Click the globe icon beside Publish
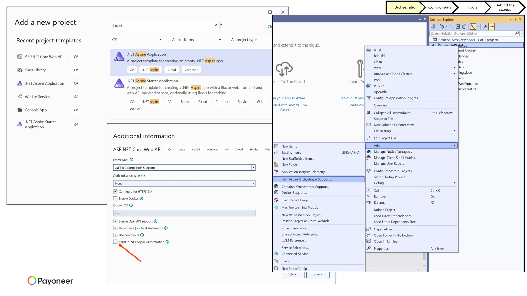527x296 pixels. (368, 86)
